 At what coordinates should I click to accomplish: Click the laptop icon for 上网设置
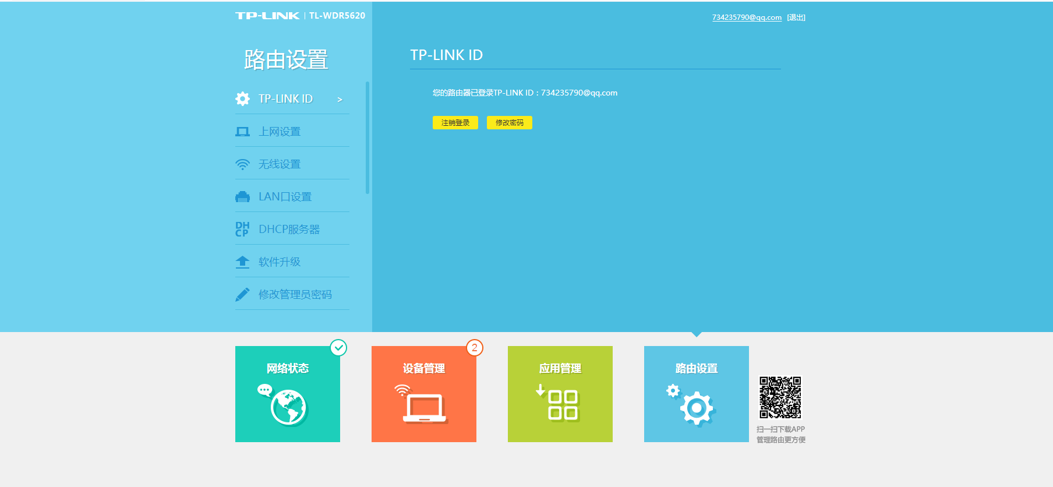[x=242, y=132]
